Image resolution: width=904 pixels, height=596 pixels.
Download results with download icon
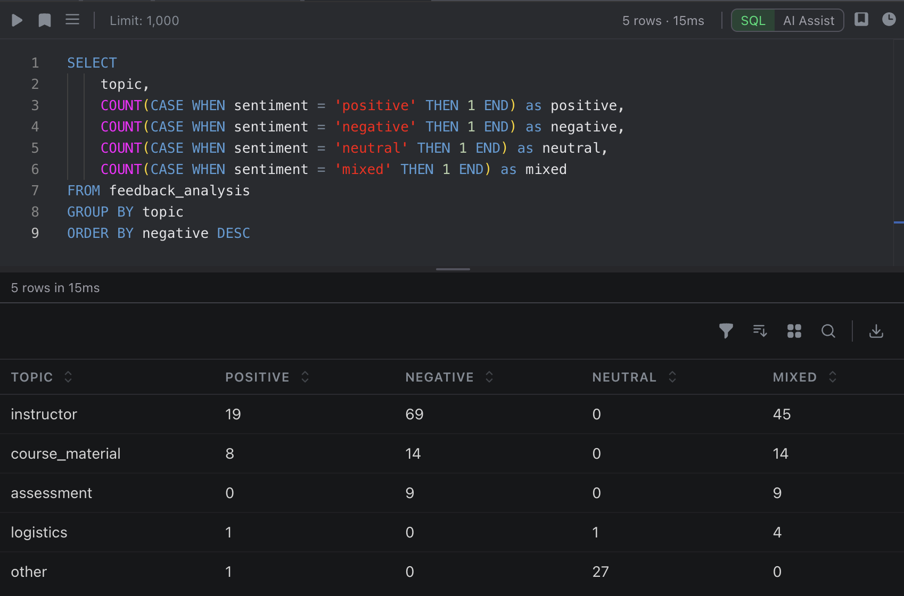tap(876, 331)
